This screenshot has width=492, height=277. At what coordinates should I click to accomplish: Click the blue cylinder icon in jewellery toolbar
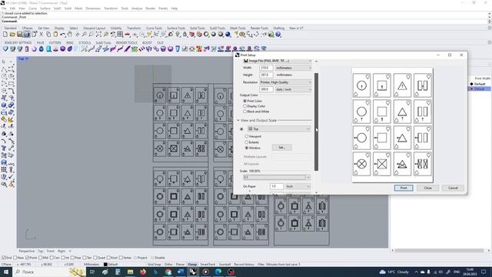click(x=48, y=48)
